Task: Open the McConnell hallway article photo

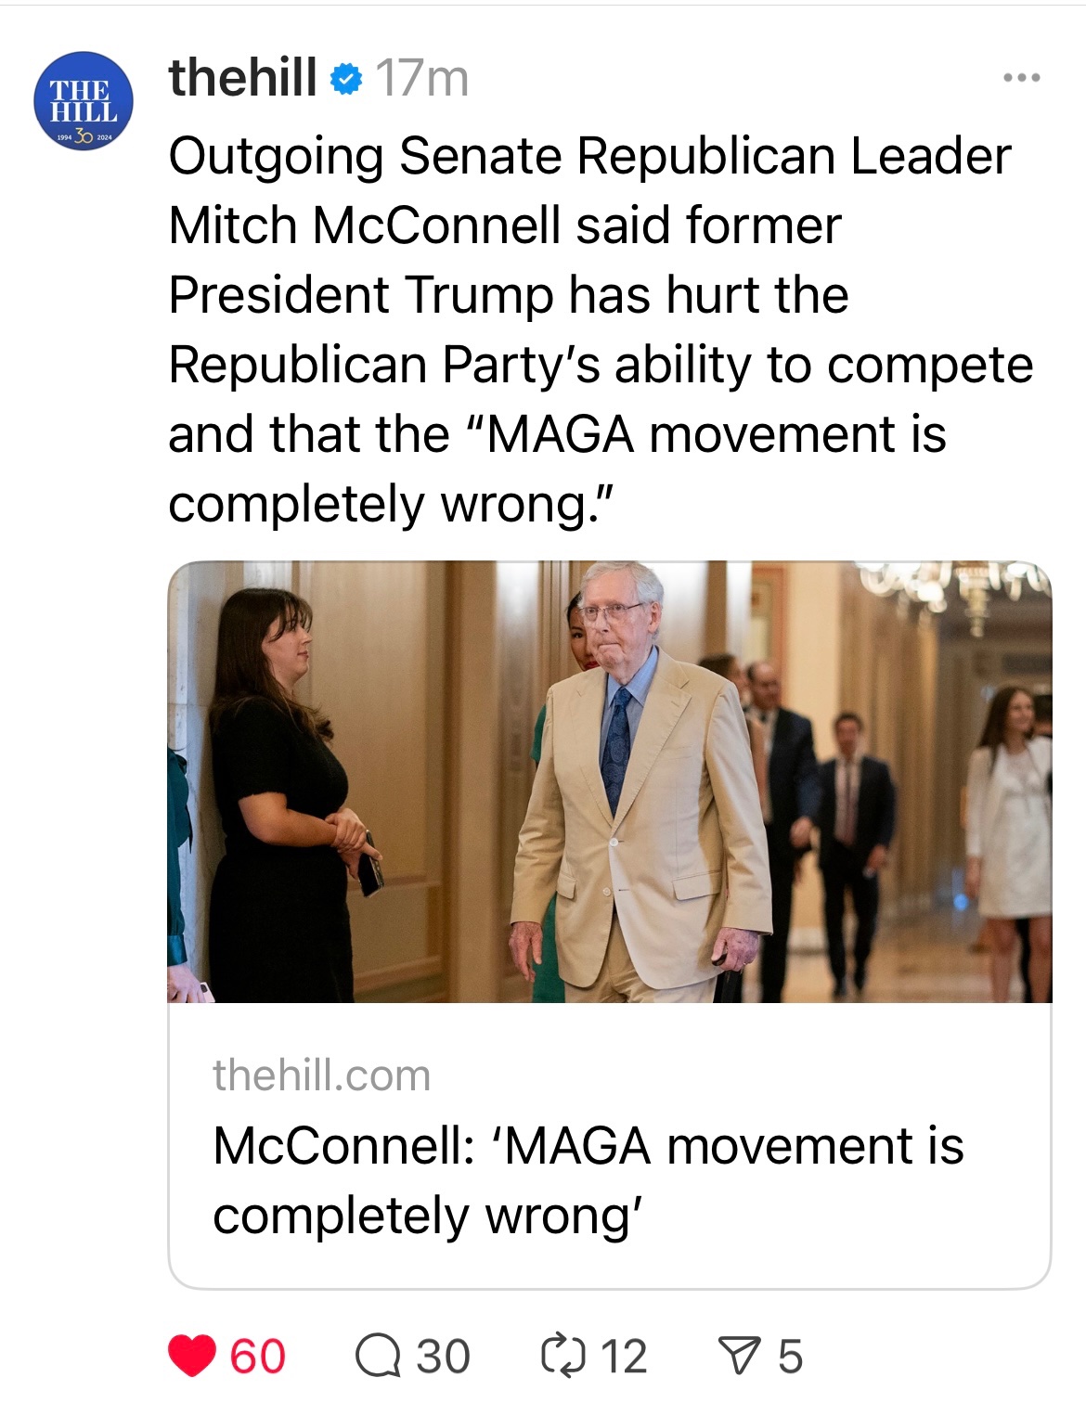Action: point(609,781)
